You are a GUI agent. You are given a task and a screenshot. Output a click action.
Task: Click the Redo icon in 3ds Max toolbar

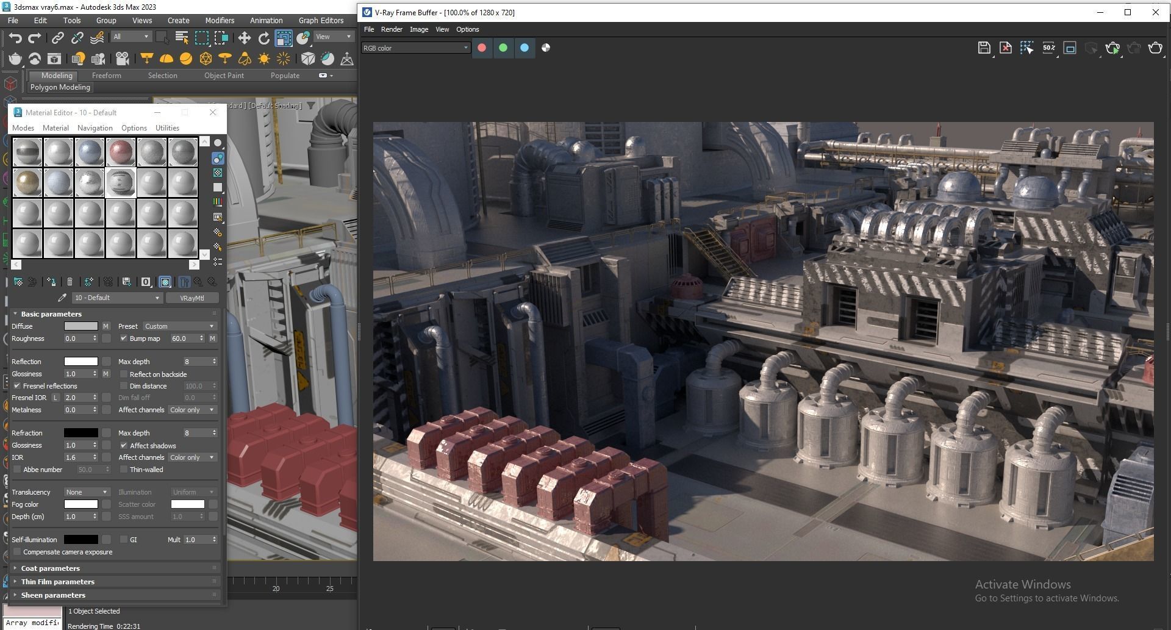pyautogui.click(x=35, y=38)
